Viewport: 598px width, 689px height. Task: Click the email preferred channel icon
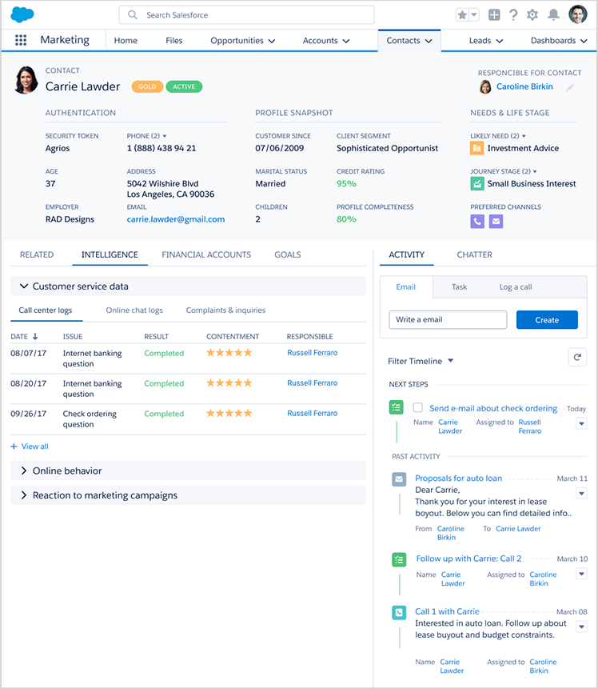coord(496,221)
